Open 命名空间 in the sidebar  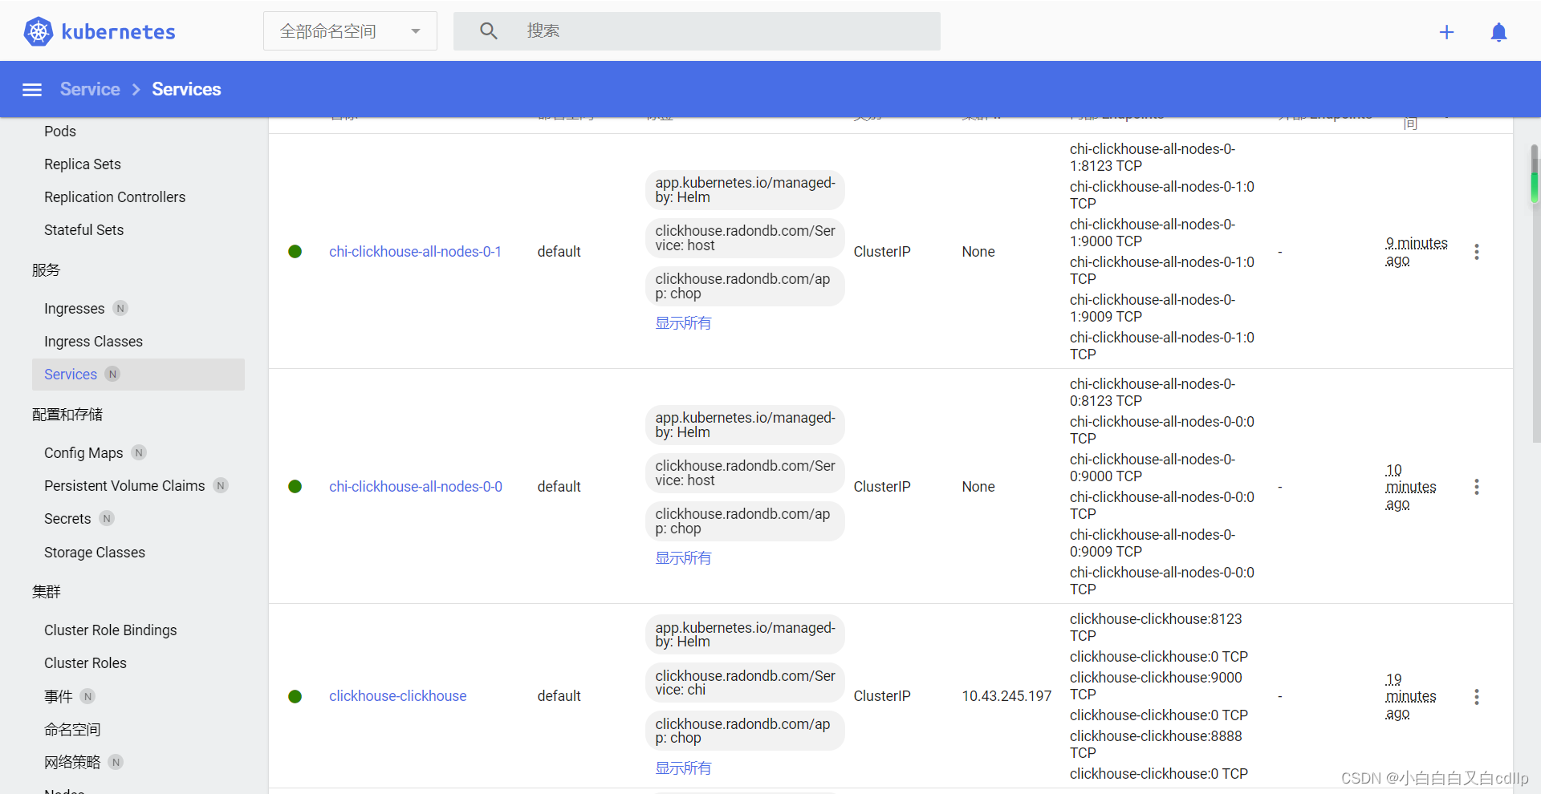pos(72,730)
